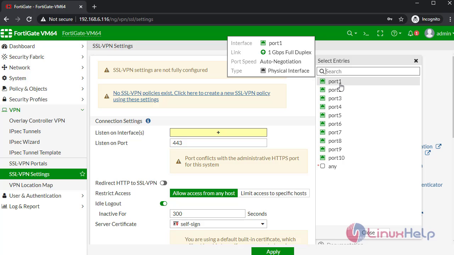This screenshot has width=454, height=255.
Task: Click the Not secure warning icon
Action: click(43, 19)
